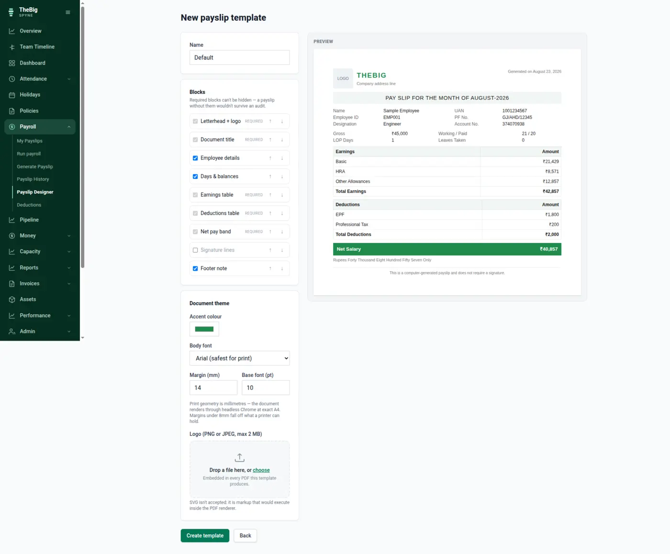The width and height of the screenshot is (670, 554).
Task: Click the Overview chart icon
Action: tap(12, 31)
